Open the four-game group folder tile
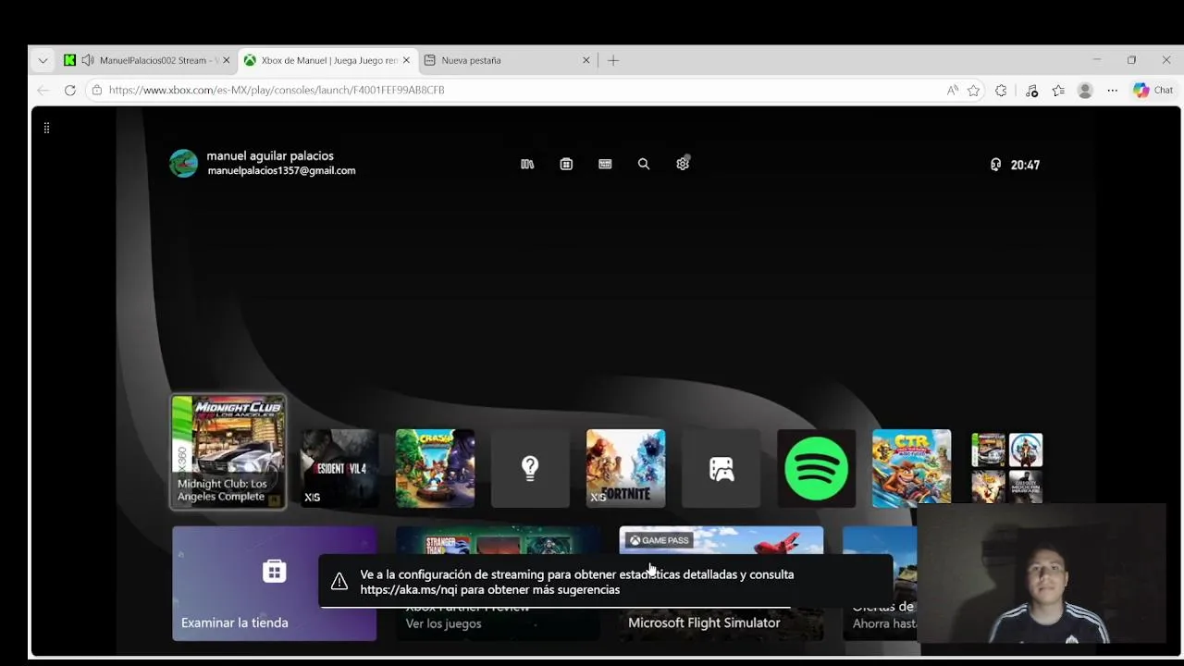 click(1006, 468)
